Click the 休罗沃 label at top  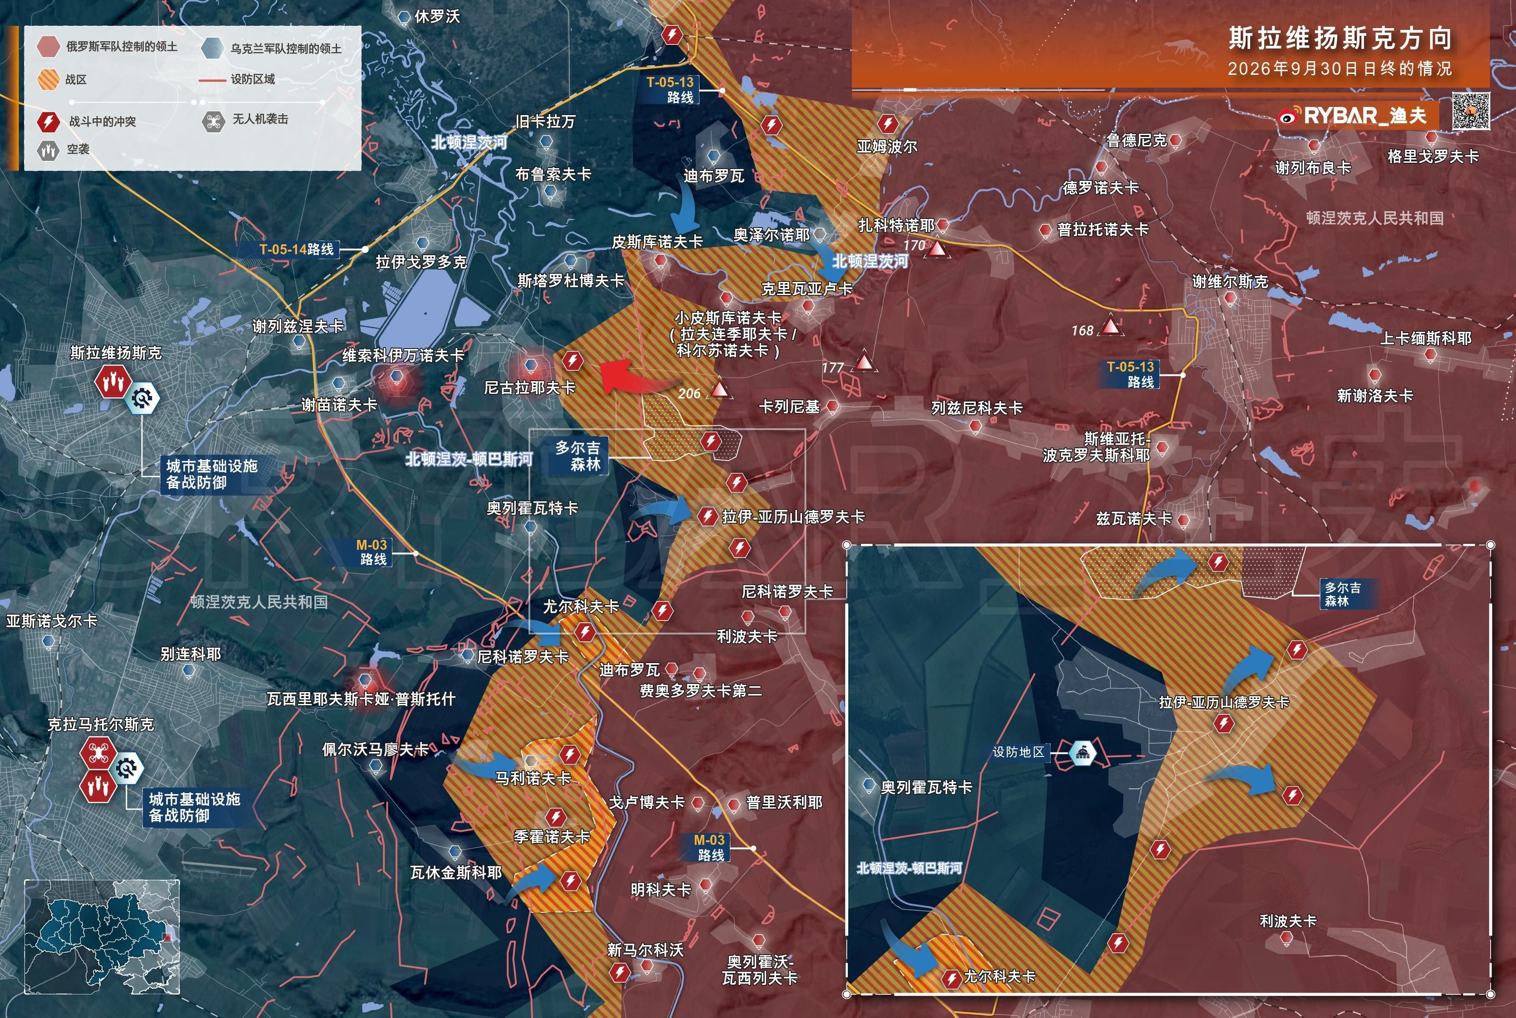pos(437,17)
